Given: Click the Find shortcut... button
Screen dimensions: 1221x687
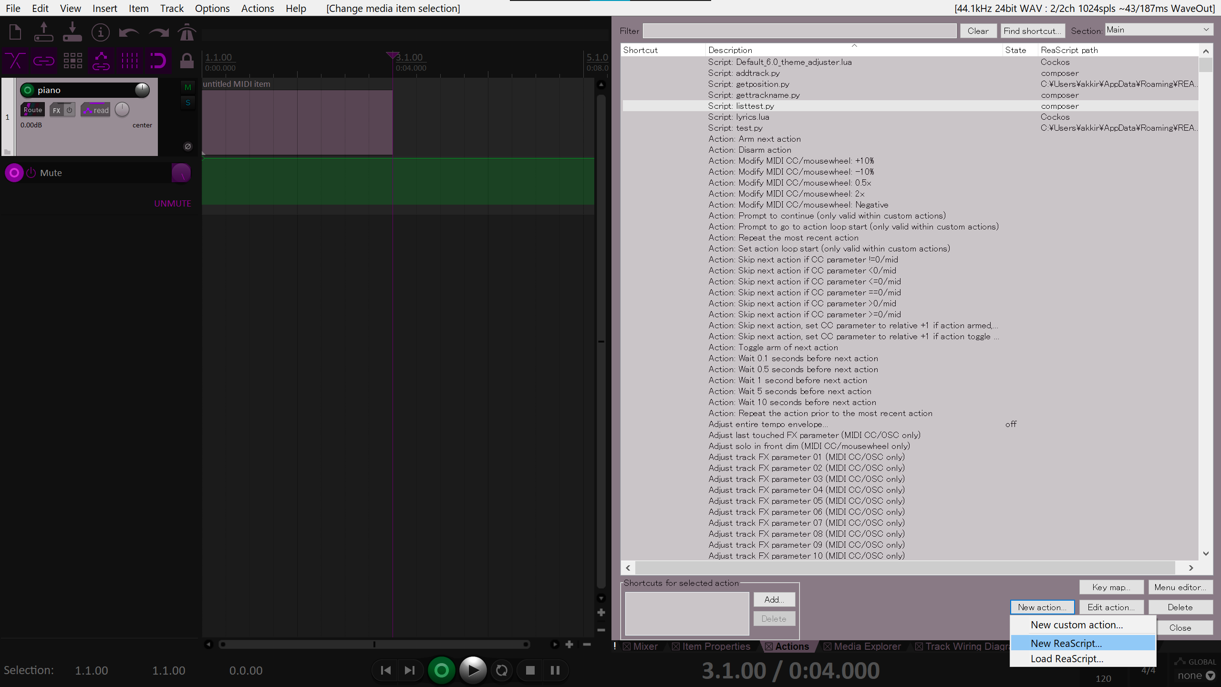Looking at the screenshot, I should 1032,31.
